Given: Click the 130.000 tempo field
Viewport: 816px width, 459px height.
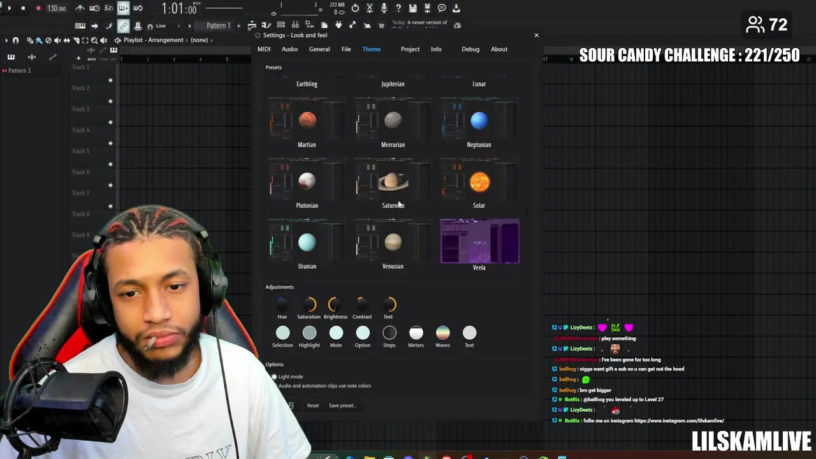Looking at the screenshot, I should point(57,8).
